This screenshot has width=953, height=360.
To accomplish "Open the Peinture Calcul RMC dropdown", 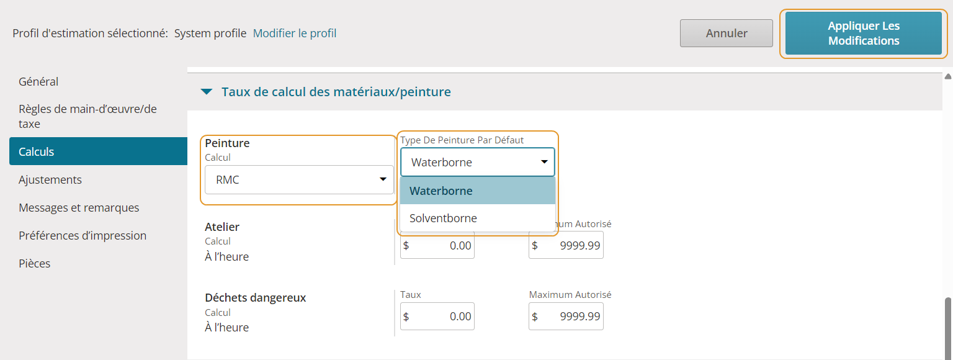I will pyautogui.click(x=299, y=180).
